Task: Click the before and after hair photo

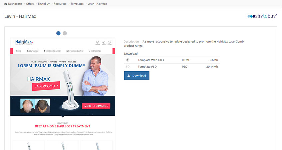Action: pyautogui.click(x=35, y=106)
